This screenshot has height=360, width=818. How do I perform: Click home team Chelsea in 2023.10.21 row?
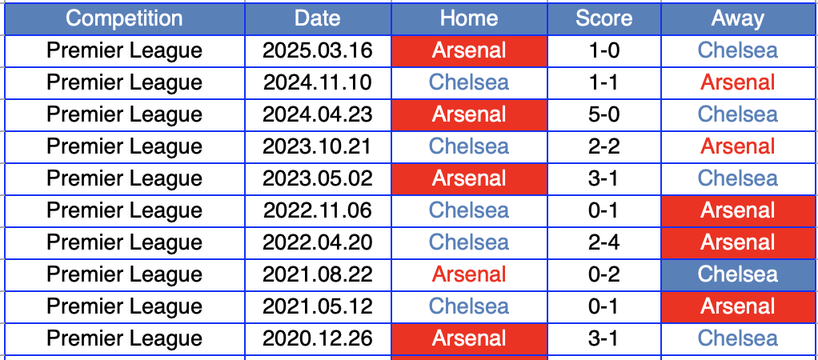point(469,146)
